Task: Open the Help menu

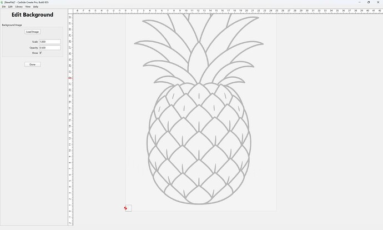Action: [x=36, y=7]
